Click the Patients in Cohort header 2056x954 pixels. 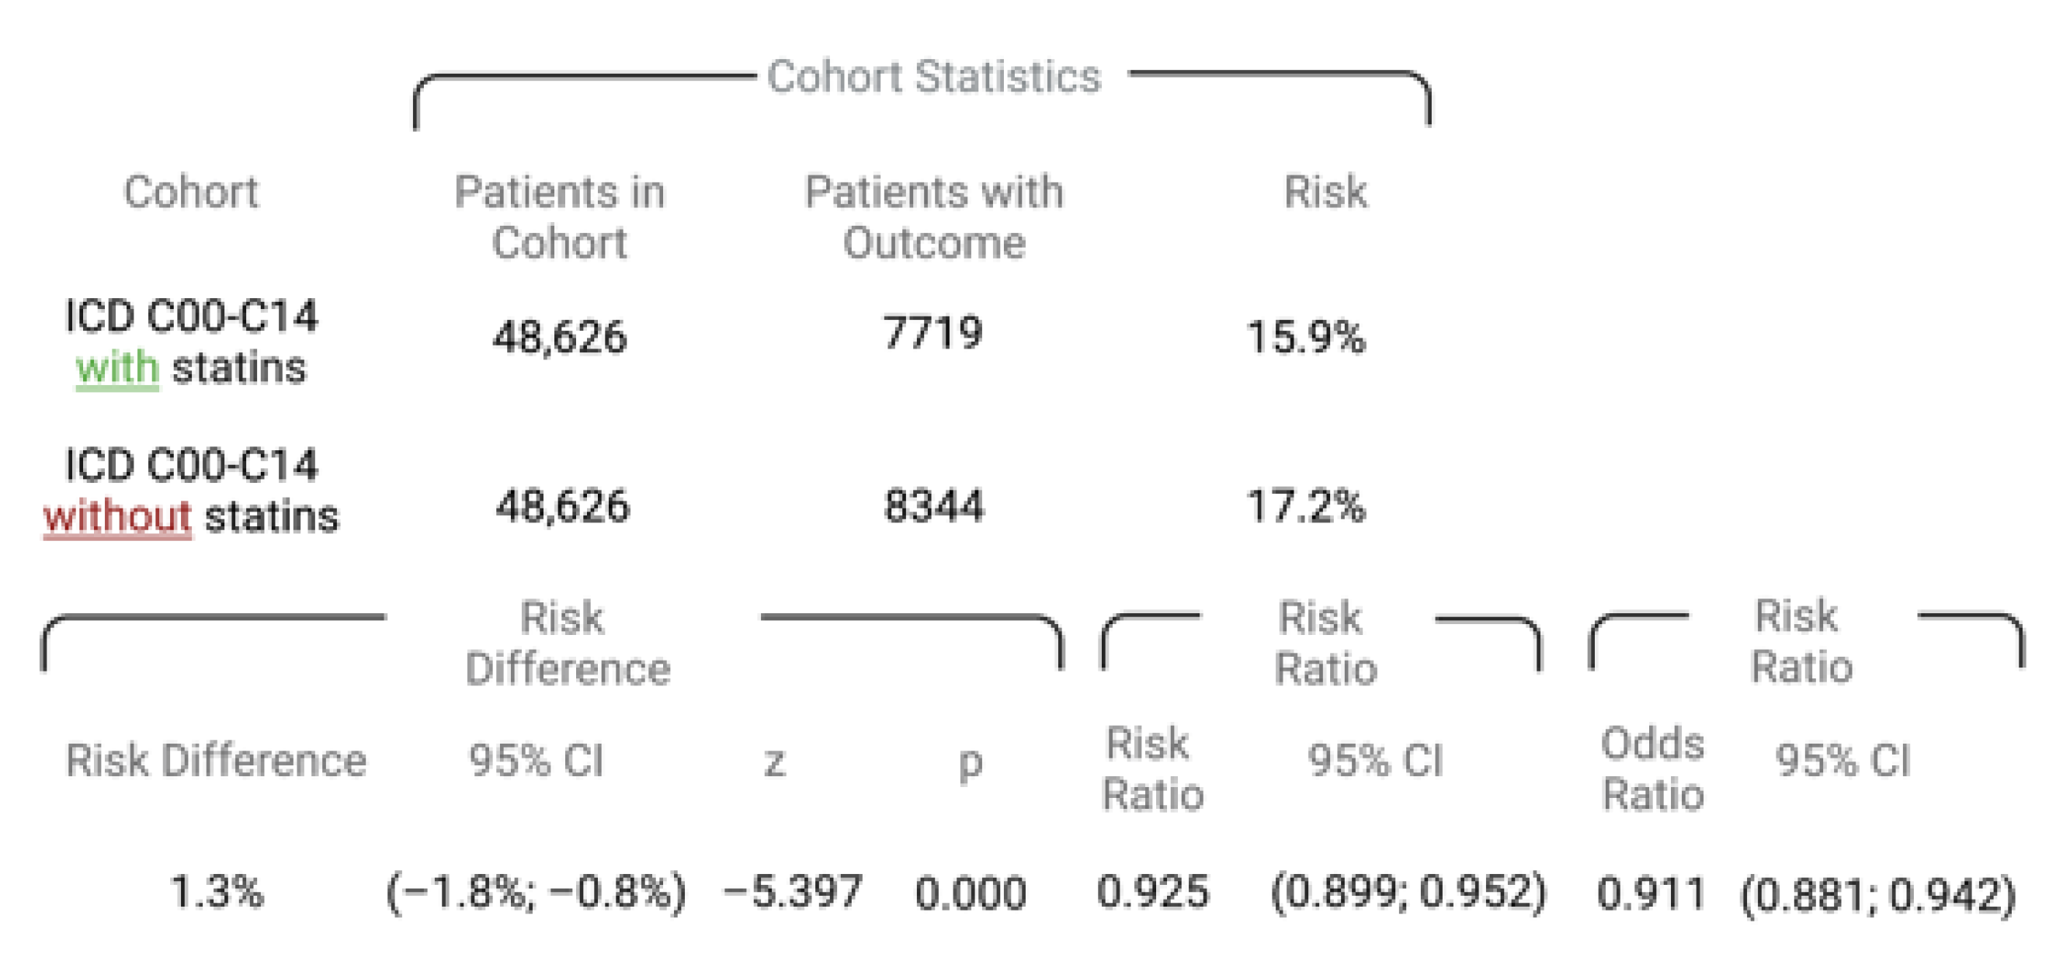pos(560,216)
